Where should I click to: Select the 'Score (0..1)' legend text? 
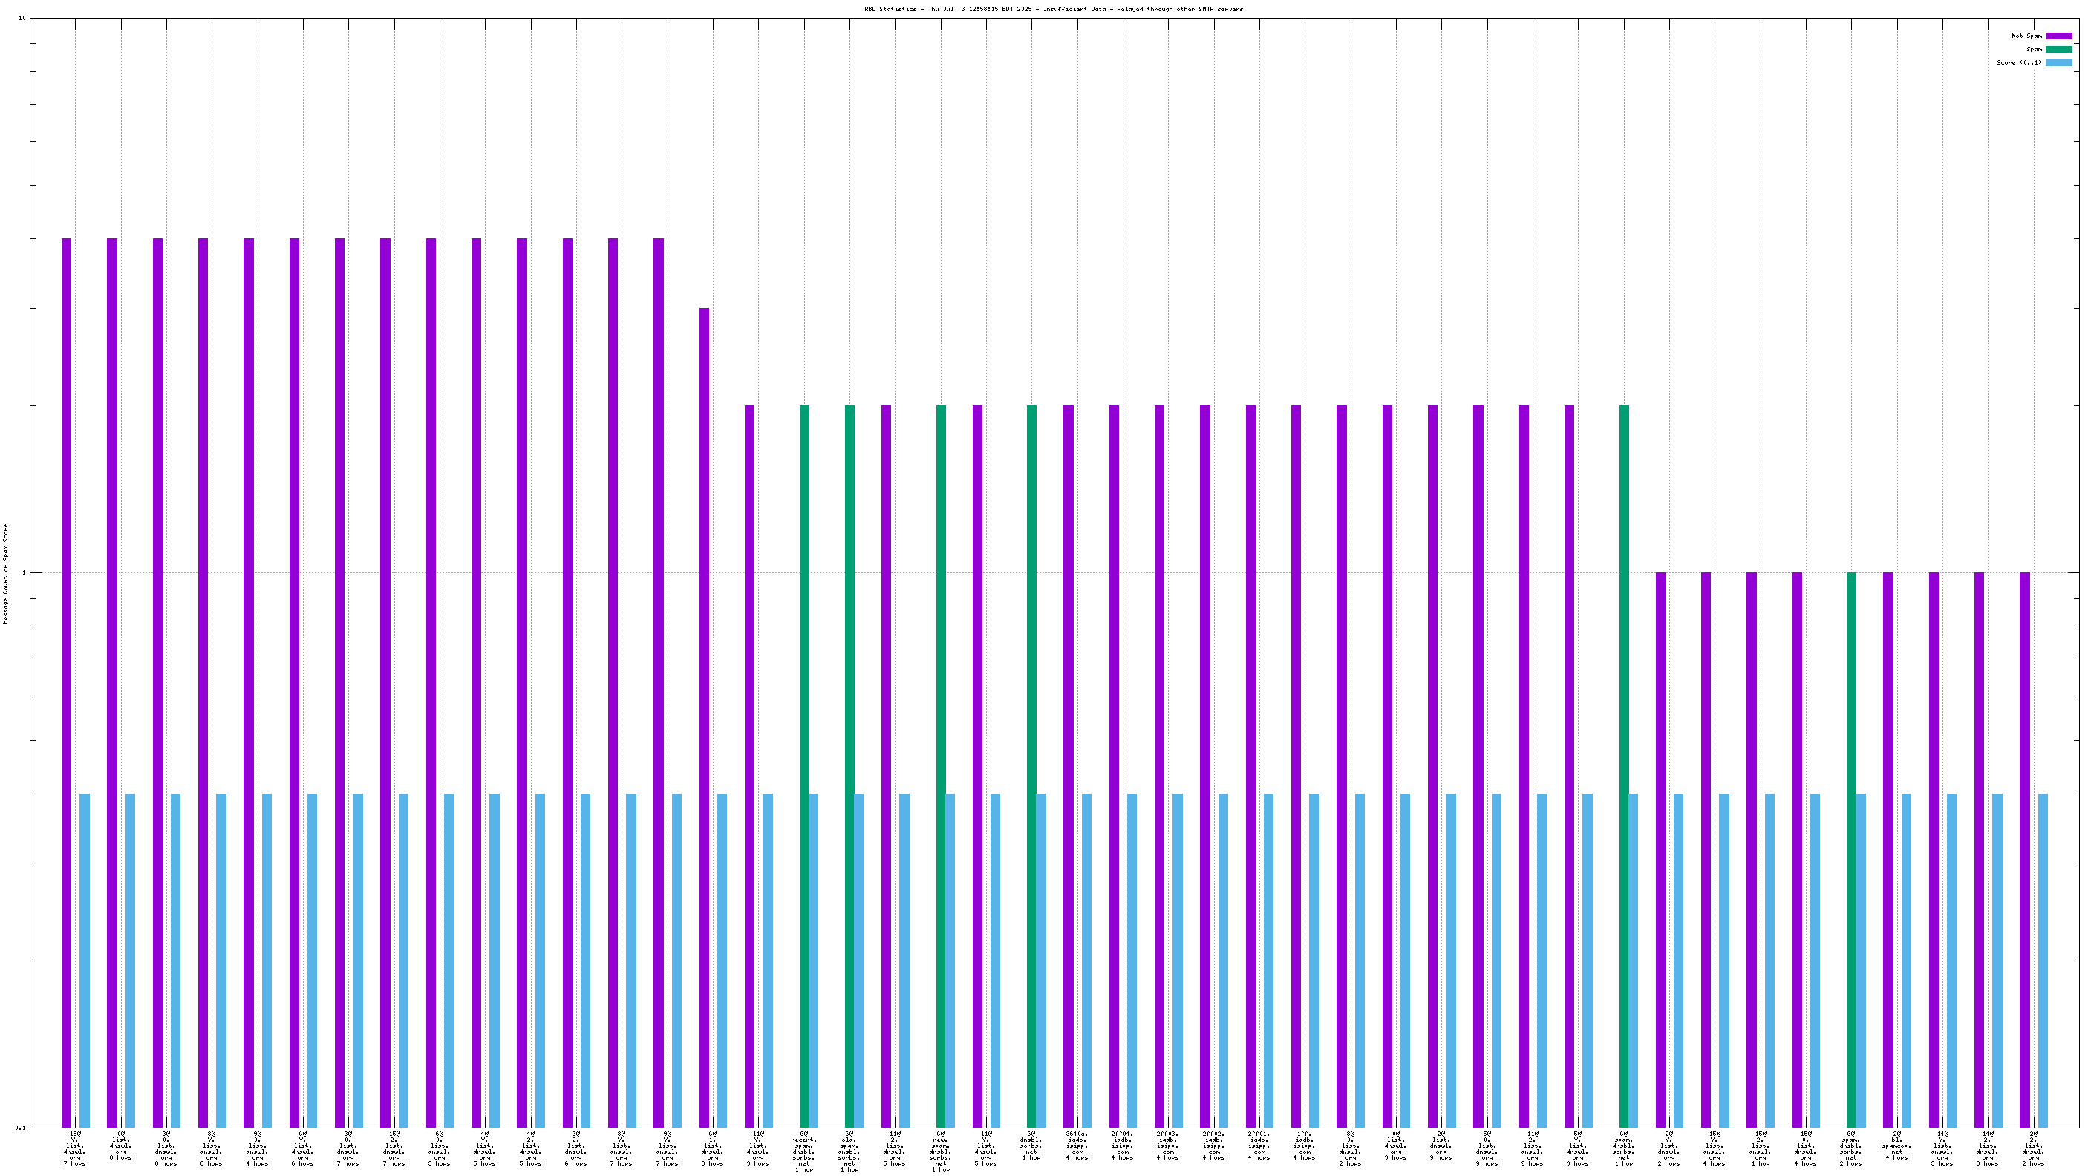(x=2019, y=62)
